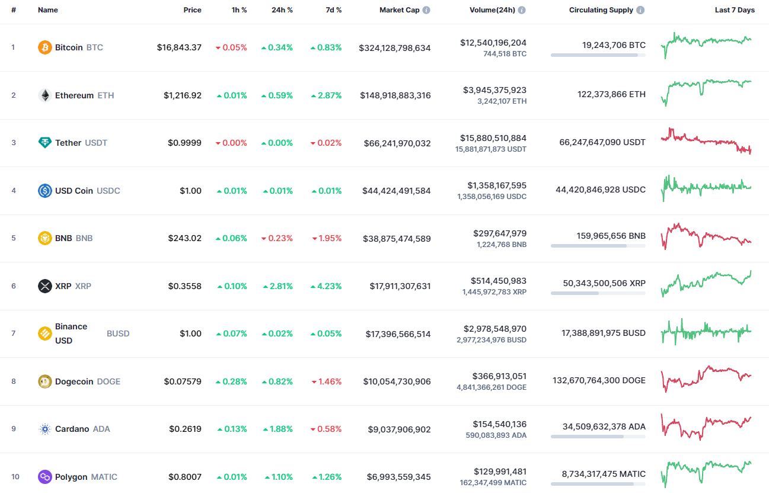This screenshot has height=497, width=769.
Task: Click Polygon market cap $6,993,559,345
Action: [398, 477]
